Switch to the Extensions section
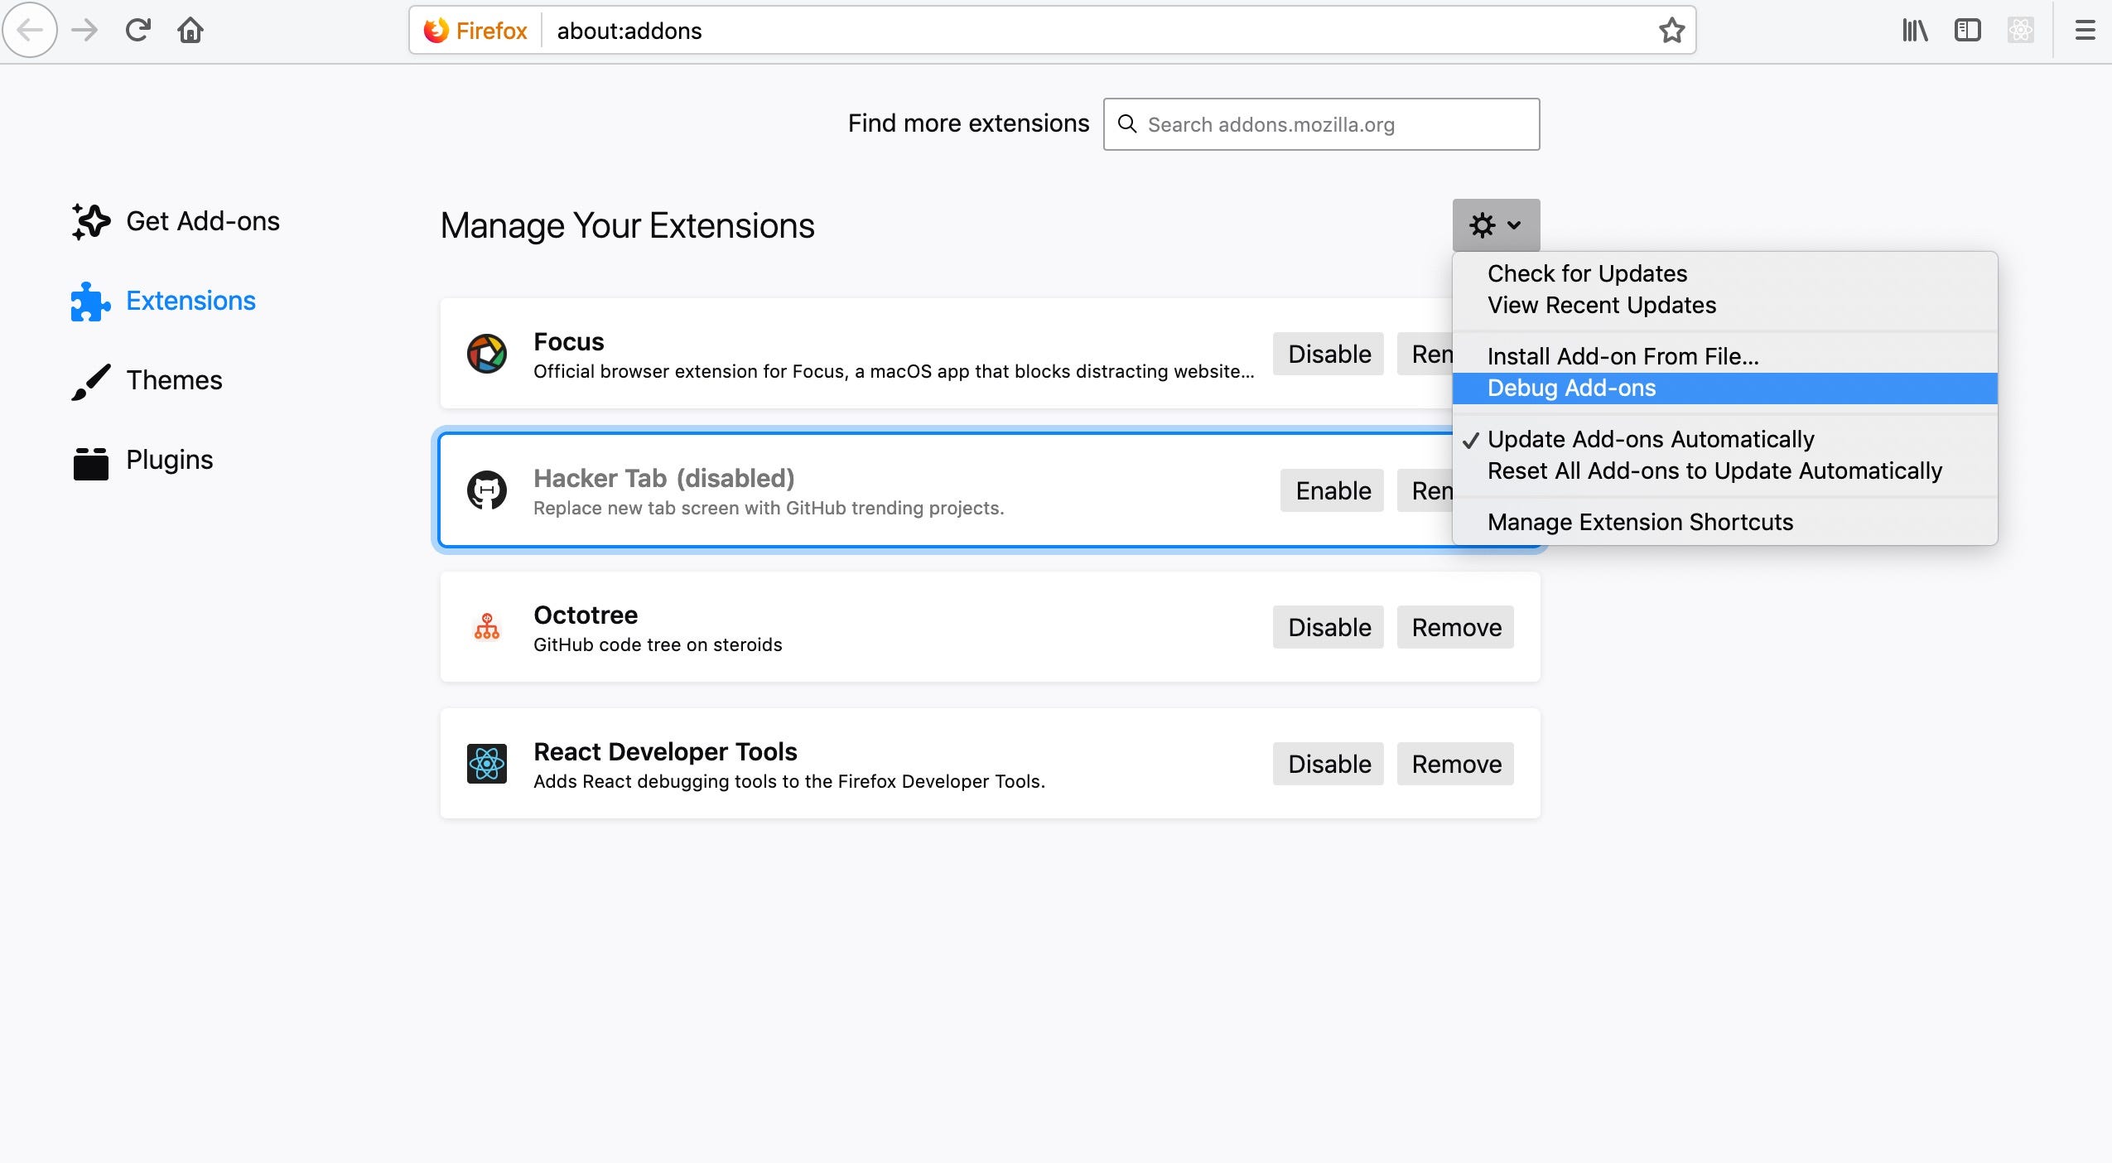The width and height of the screenshot is (2112, 1163). (x=190, y=301)
